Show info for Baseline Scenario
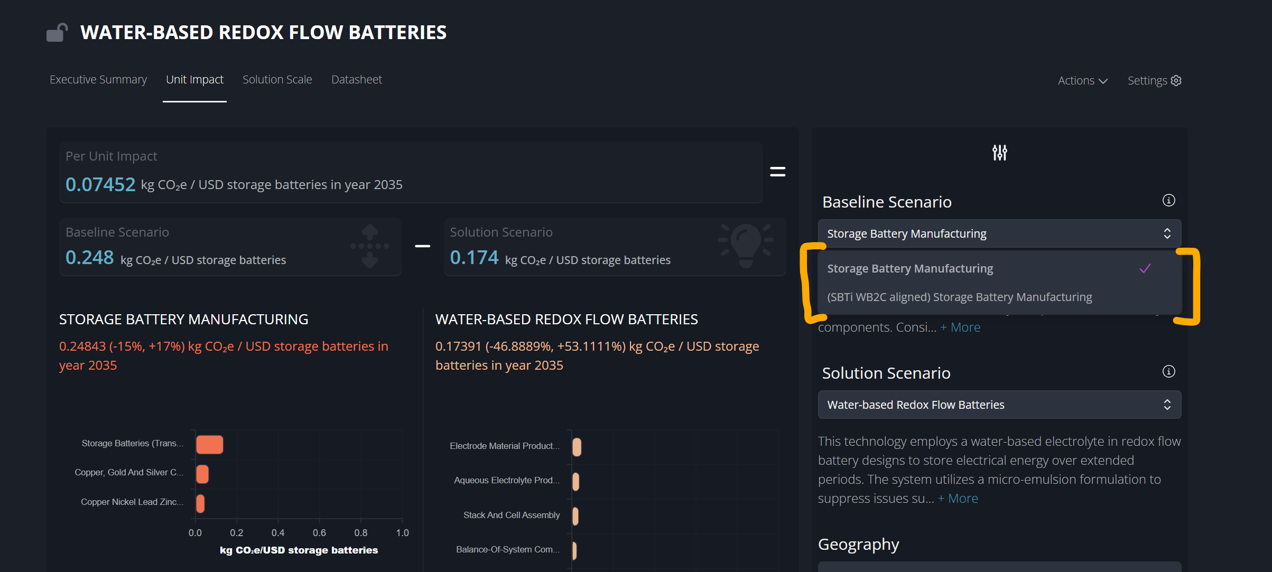This screenshot has width=1272, height=572. coord(1168,201)
